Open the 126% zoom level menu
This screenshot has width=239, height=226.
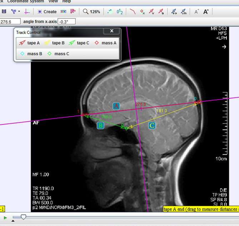pyautogui.click(x=91, y=12)
